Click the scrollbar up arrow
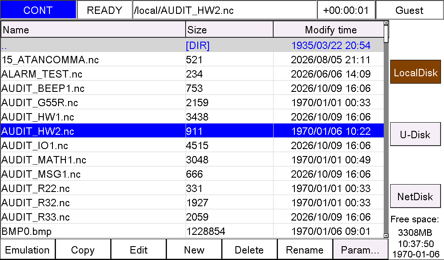The image size is (444, 260). point(386,23)
